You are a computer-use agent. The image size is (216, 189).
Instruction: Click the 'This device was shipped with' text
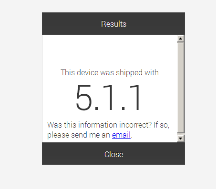(110, 72)
